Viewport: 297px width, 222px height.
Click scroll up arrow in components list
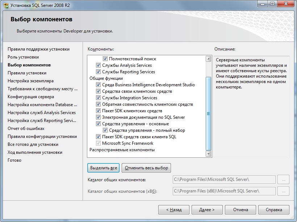point(208,59)
